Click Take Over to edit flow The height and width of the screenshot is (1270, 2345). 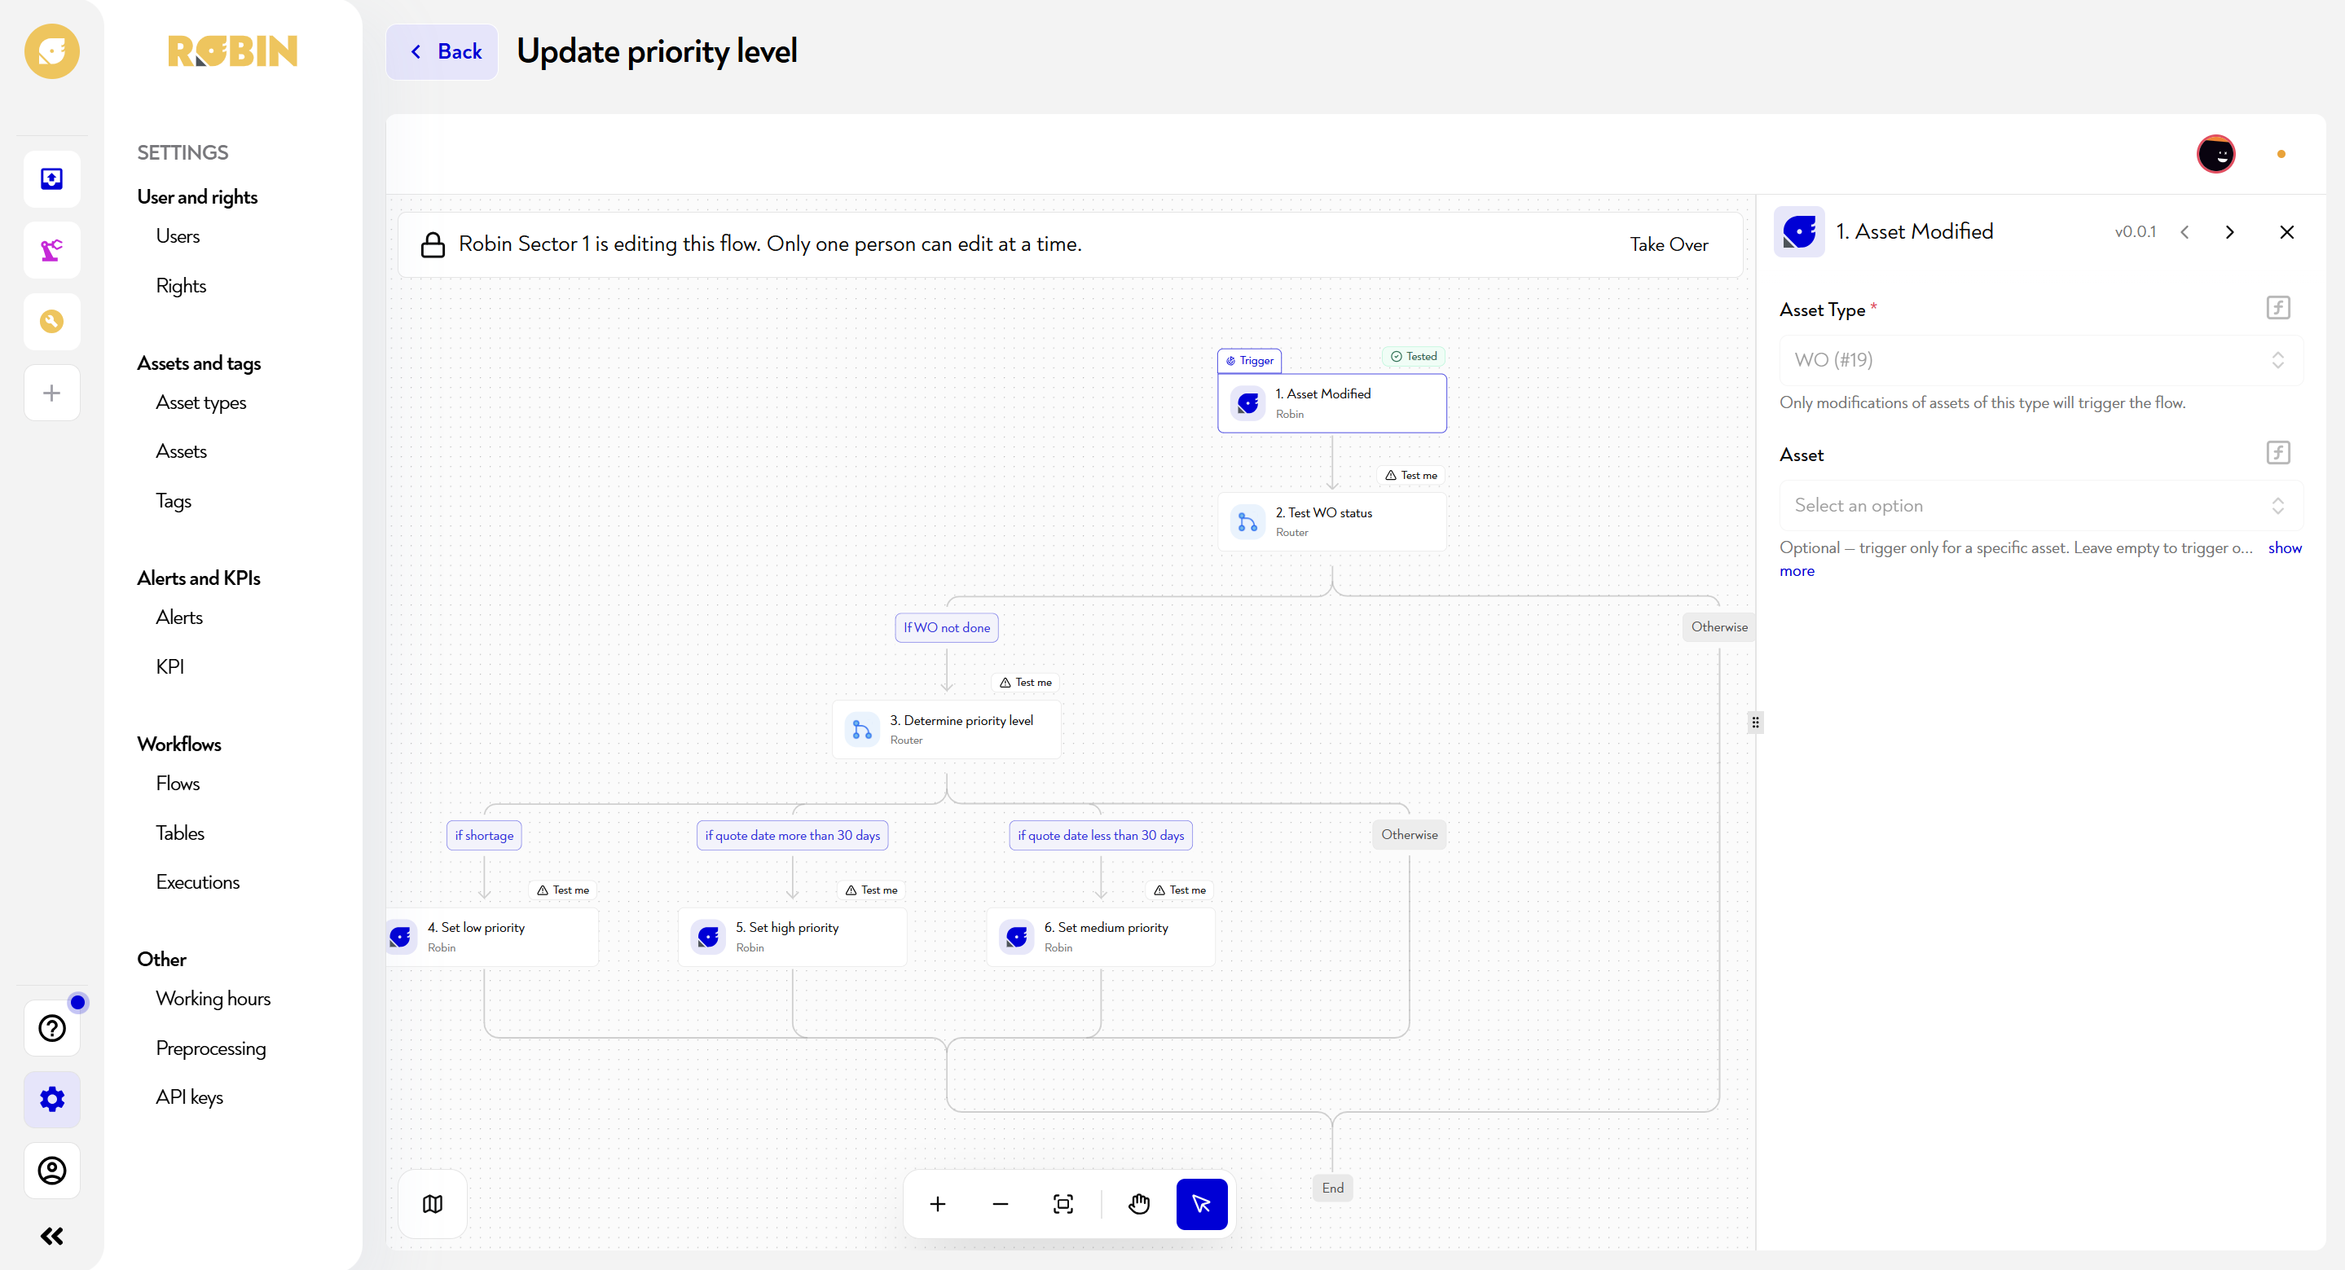coord(1669,245)
